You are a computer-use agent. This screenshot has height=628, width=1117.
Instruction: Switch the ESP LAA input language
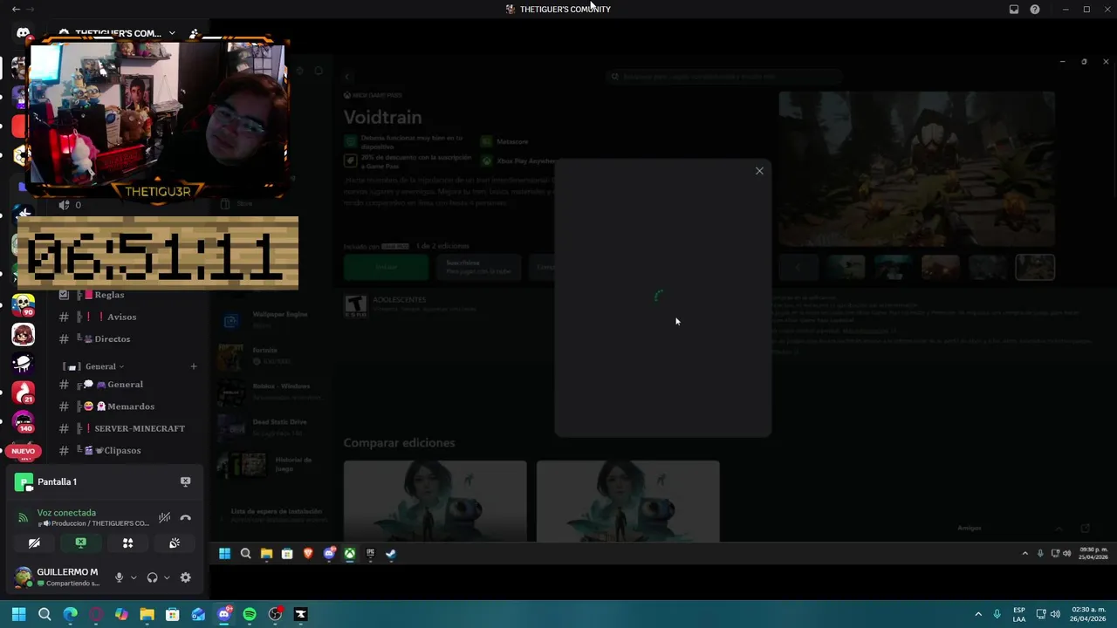coord(1019,614)
